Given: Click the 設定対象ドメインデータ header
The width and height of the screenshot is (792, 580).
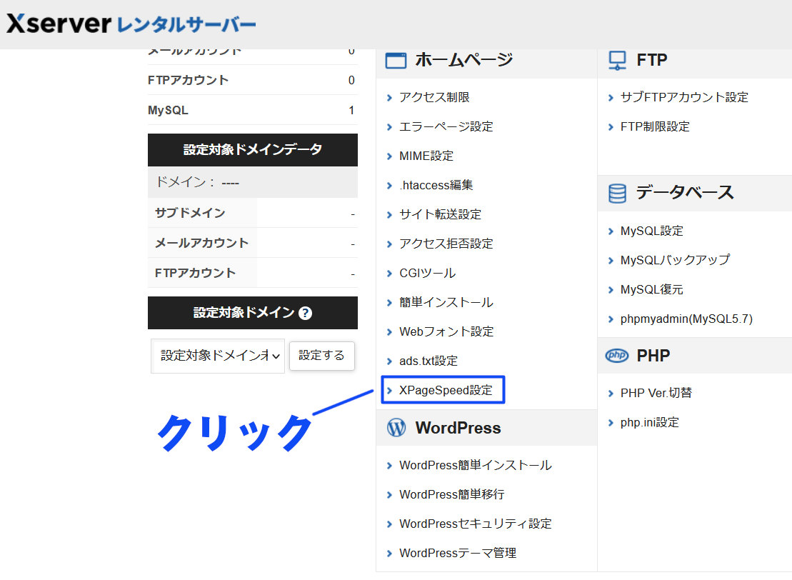Looking at the screenshot, I should 253,149.
